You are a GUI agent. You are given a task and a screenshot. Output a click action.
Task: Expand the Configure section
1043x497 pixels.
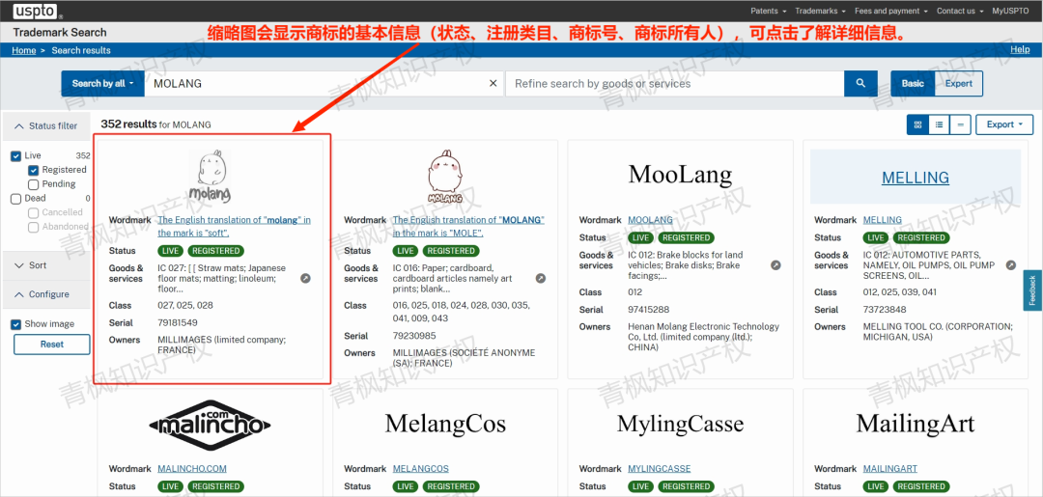point(46,294)
